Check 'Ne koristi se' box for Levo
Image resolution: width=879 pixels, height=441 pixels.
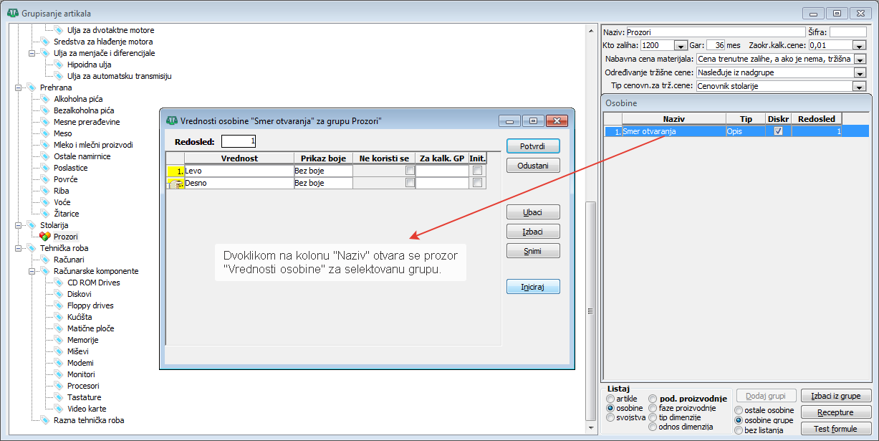(x=410, y=171)
